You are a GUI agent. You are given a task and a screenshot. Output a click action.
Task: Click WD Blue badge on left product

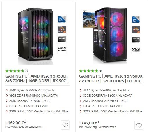(x=62, y=19)
